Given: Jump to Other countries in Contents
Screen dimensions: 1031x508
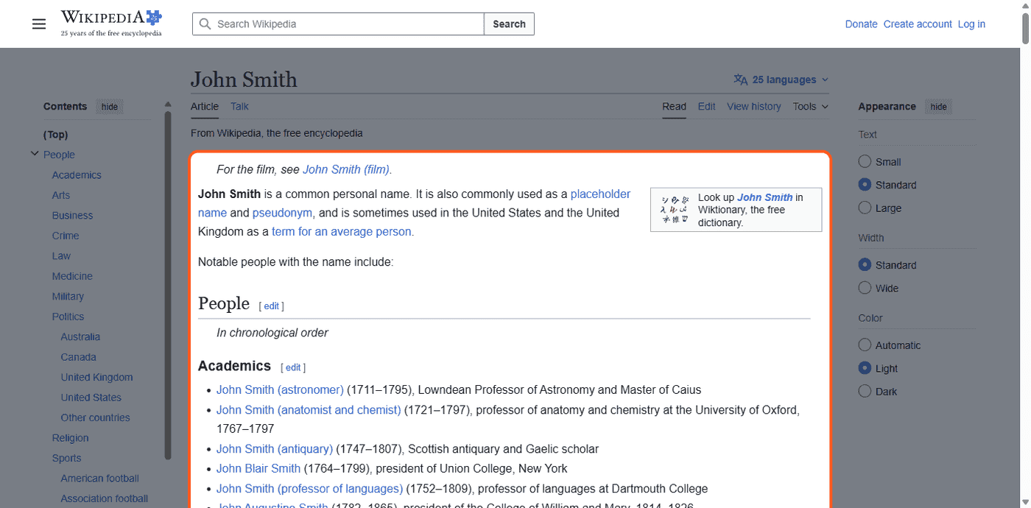Looking at the screenshot, I should (95, 417).
